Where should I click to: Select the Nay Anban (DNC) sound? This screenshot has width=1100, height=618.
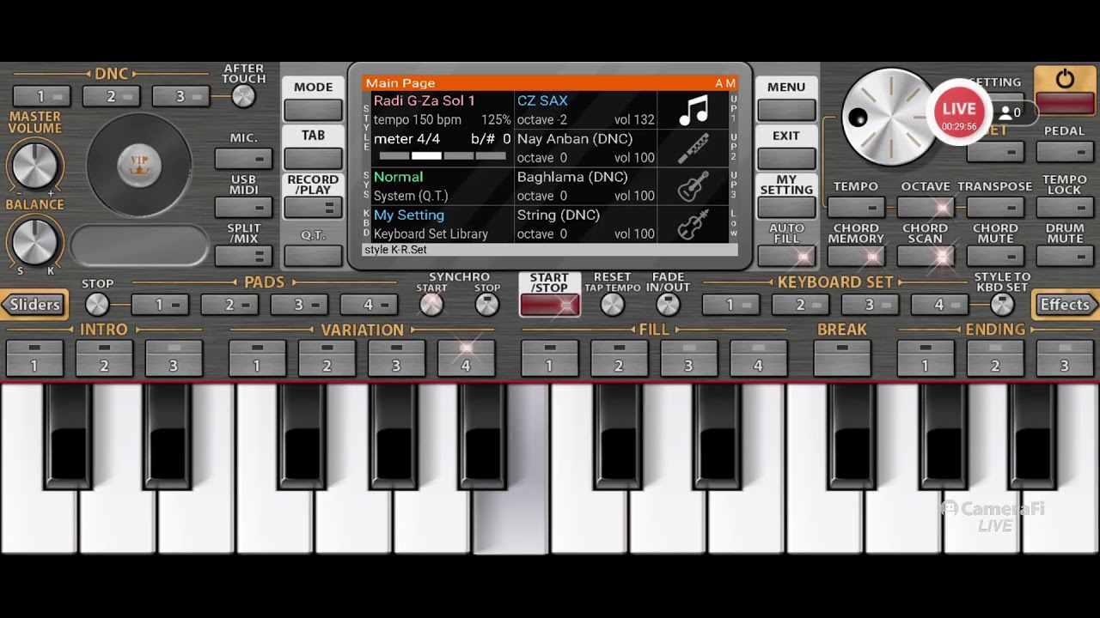[575, 138]
